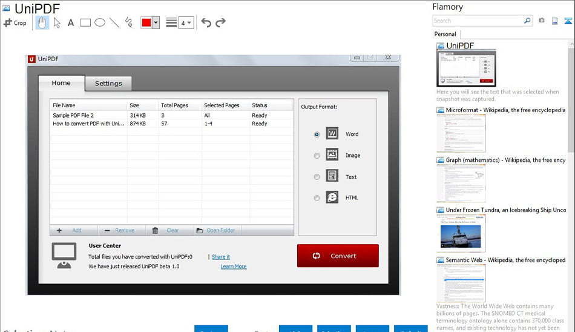575x332 pixels.
Task: Click the Flamory search field
Action: tap(478, 21)
